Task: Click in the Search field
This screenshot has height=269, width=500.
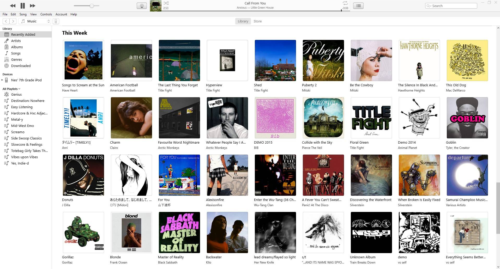Action: coord(451,6)
